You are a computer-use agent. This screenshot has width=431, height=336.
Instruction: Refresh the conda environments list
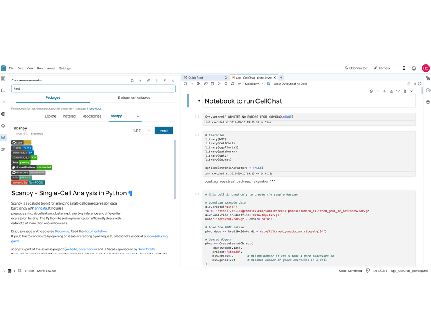pos(132,81)
